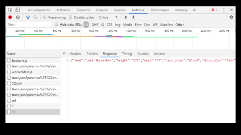This screenshot has height=135, width=241.
Task: Click the inspect element picker icon
Action: [x=10, y=10]
